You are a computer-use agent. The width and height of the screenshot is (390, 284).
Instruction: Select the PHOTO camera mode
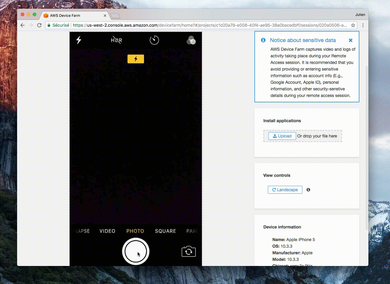pyautogui.click(x=135, y=231)
